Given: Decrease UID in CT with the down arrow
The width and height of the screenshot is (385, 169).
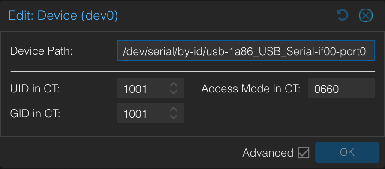Looking at the screenshot, I should pos(174,92).
